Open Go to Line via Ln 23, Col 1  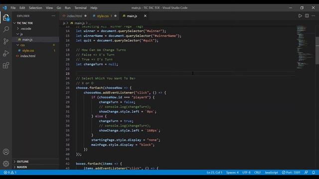(x=214, y=173)
